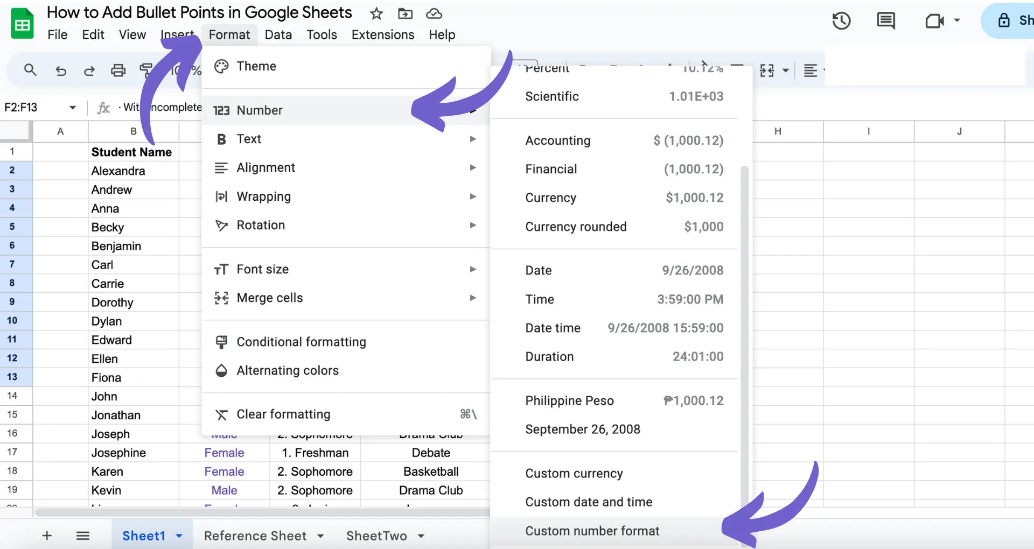Choose Custom currency
Image resolution: width=1034 pixels, height=549 pixels.
coord(614,473)
